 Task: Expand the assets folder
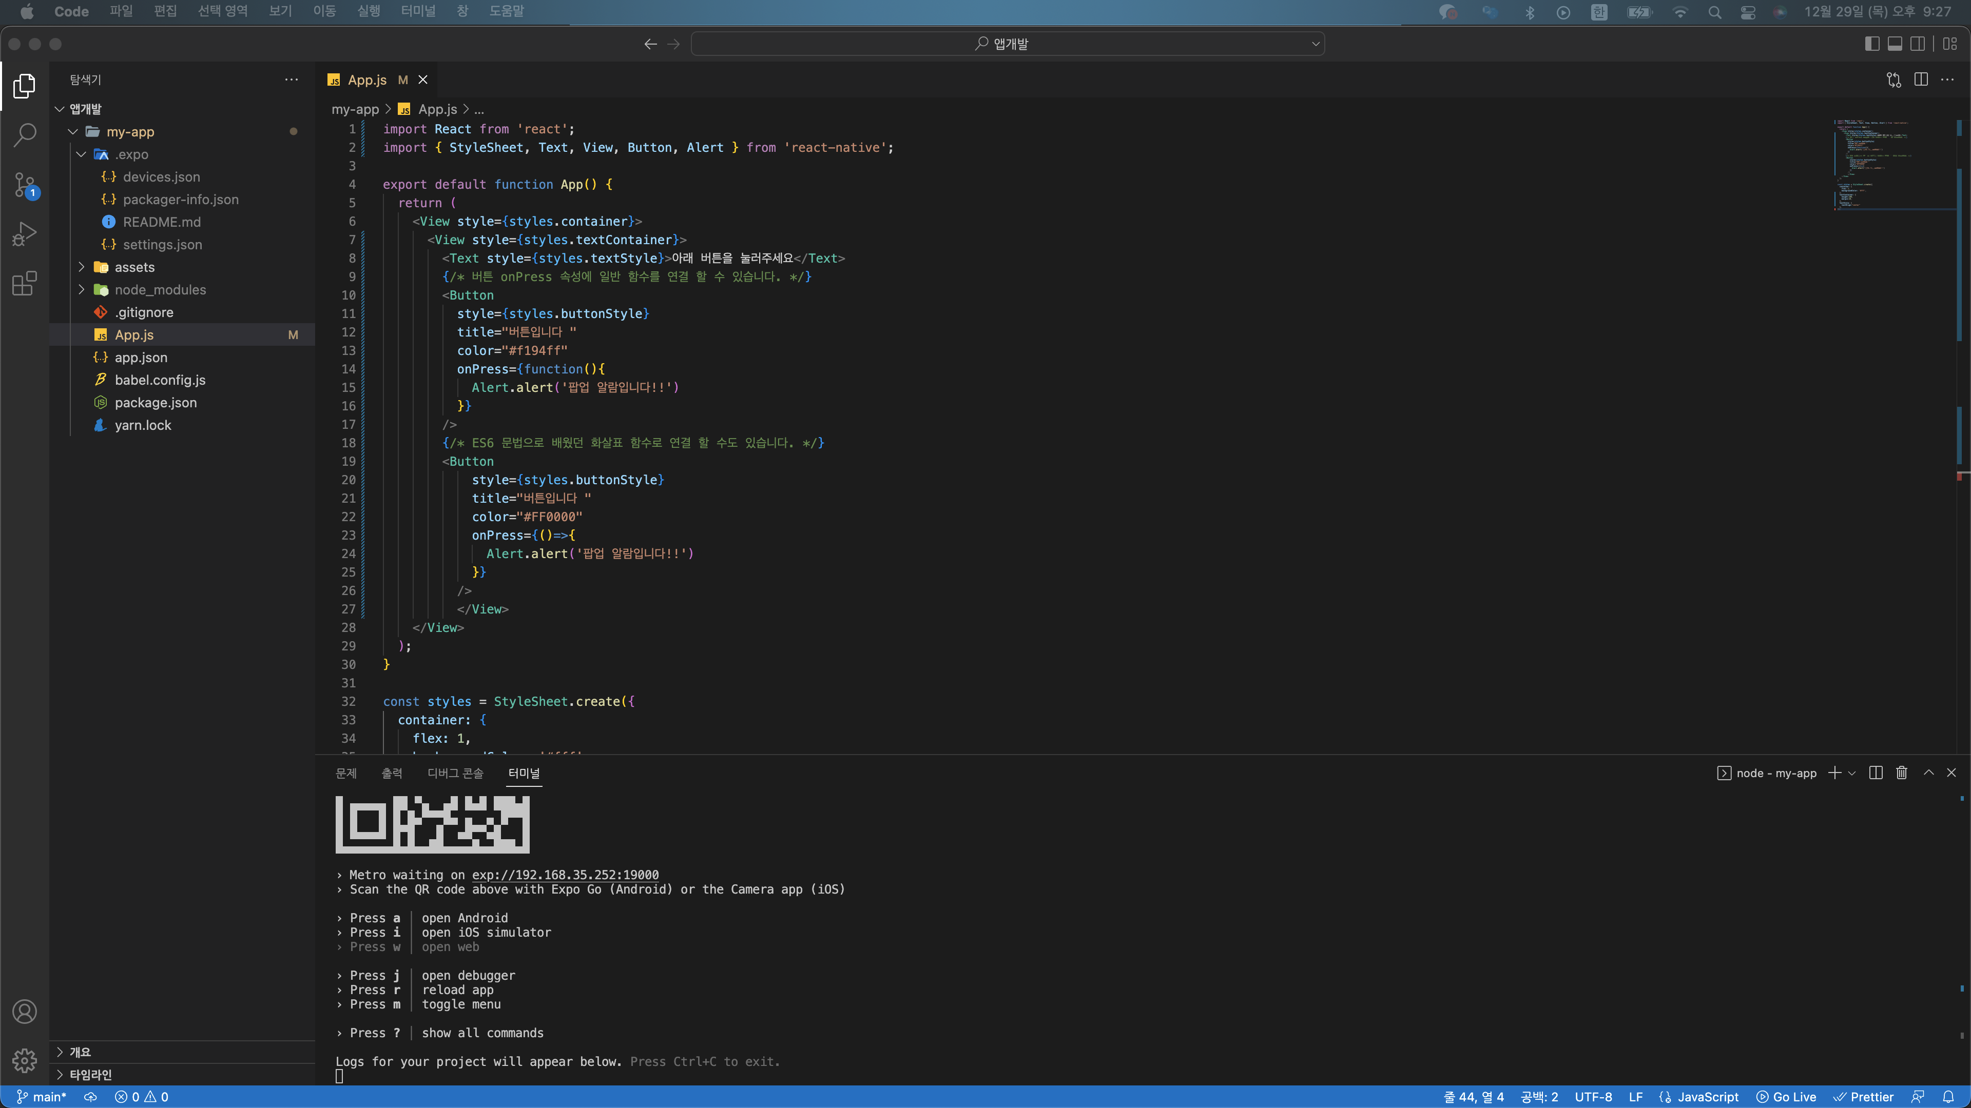coord(81,267)
